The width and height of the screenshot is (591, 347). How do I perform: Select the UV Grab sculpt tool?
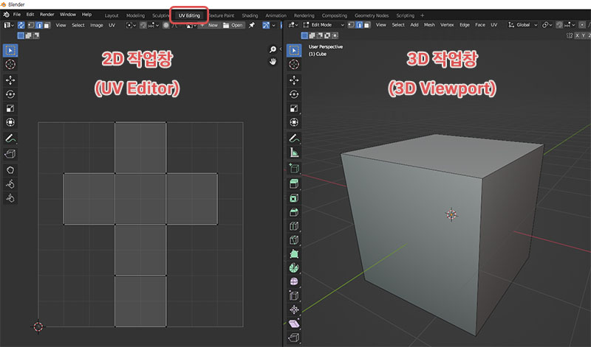pos(10,170)
